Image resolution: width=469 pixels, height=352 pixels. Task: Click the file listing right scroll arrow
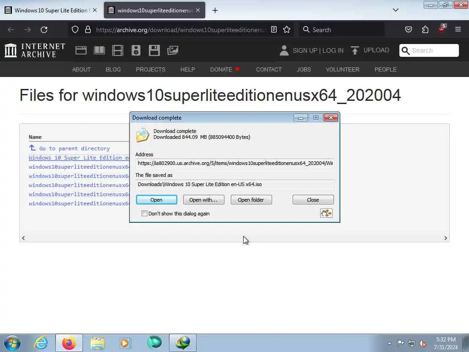pos(445,238)
